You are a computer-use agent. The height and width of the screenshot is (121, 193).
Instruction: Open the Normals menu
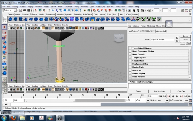tap(84, 7)
